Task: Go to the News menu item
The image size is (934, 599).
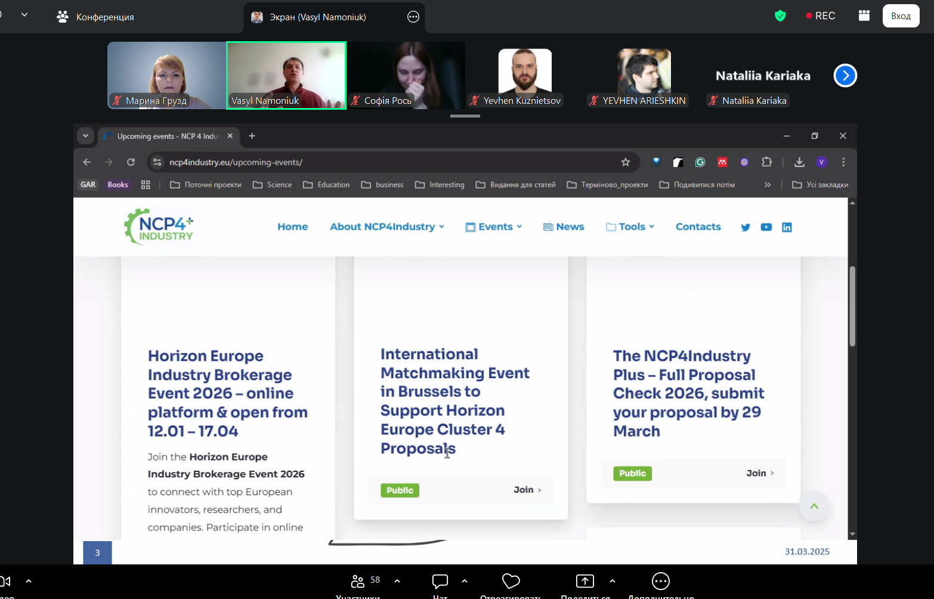Action: [564, 227]
